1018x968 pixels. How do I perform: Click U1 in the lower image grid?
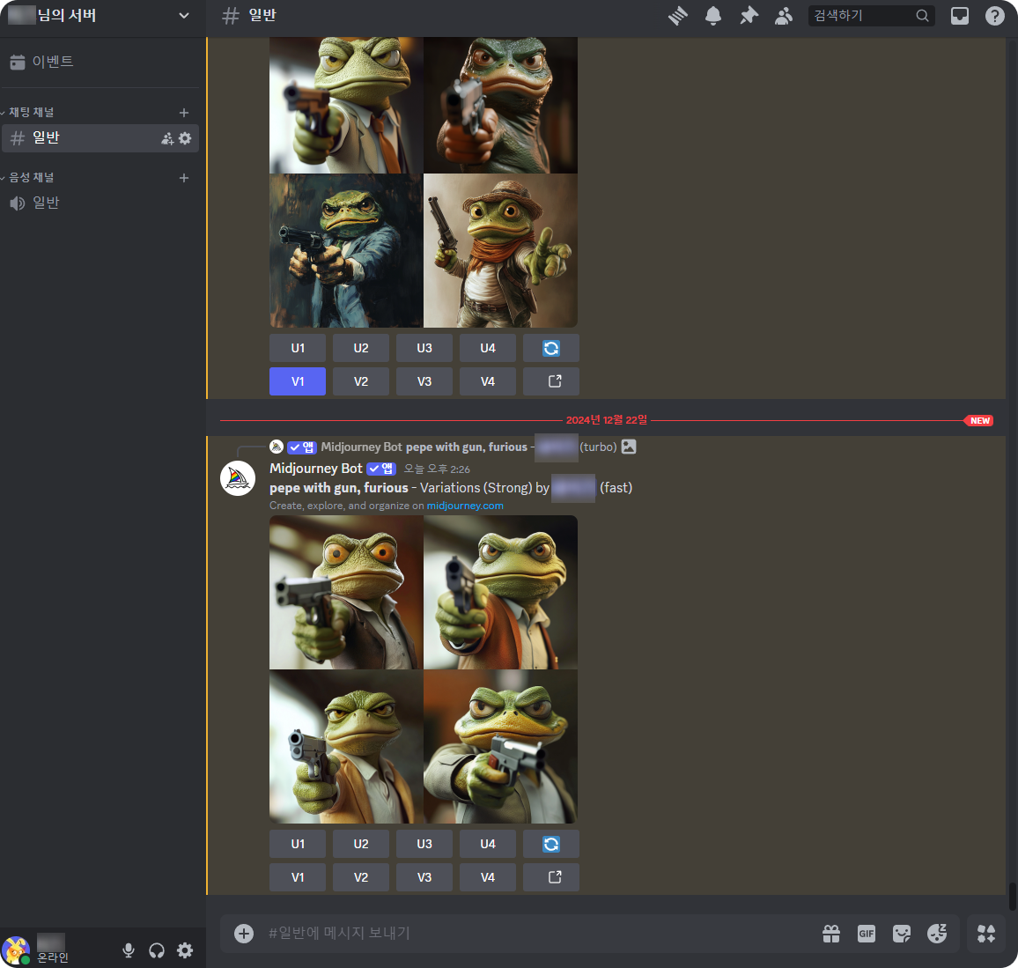pyautogui.click(x=298, y=844)
